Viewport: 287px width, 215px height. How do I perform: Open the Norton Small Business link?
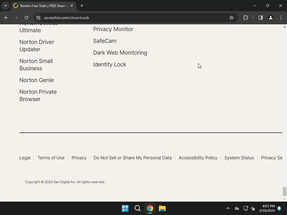36,65
